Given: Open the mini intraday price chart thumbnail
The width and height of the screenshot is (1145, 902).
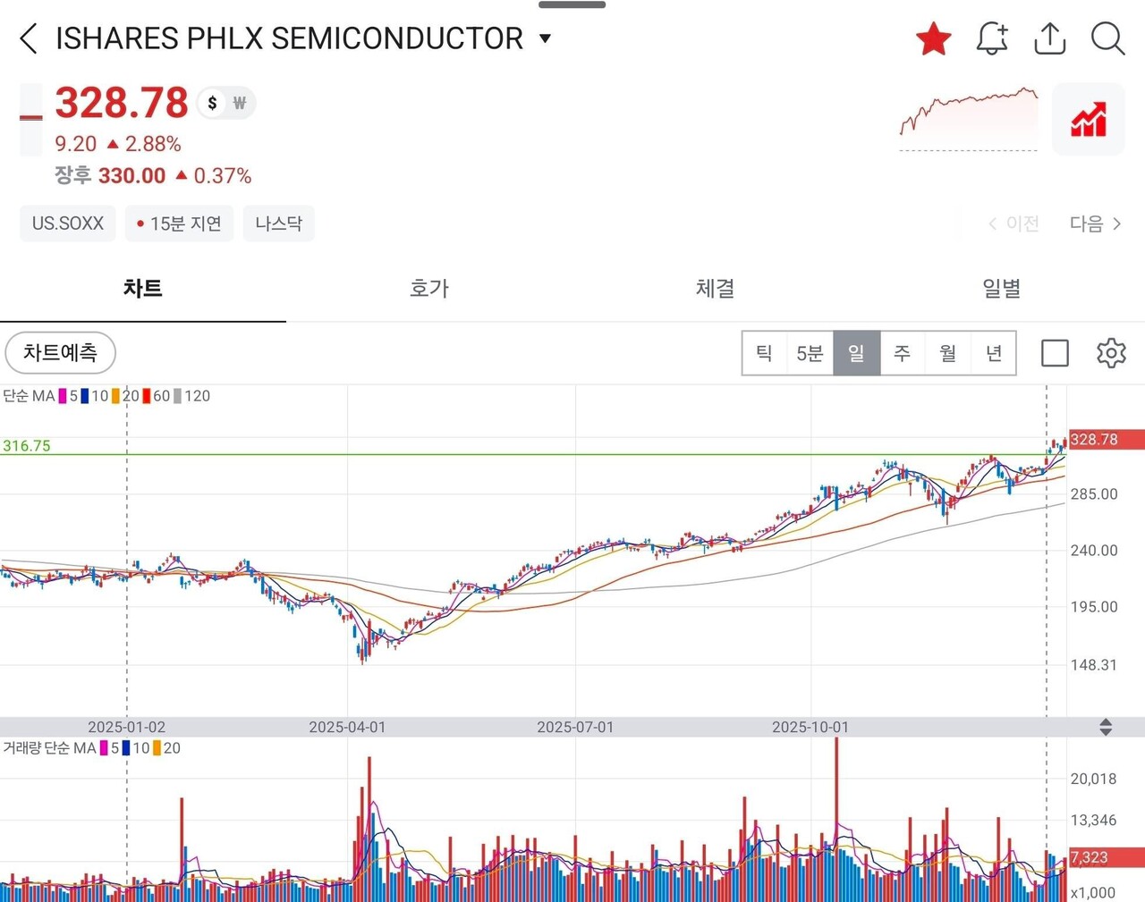Looking at the screenshot, I should tap(969, 120).
